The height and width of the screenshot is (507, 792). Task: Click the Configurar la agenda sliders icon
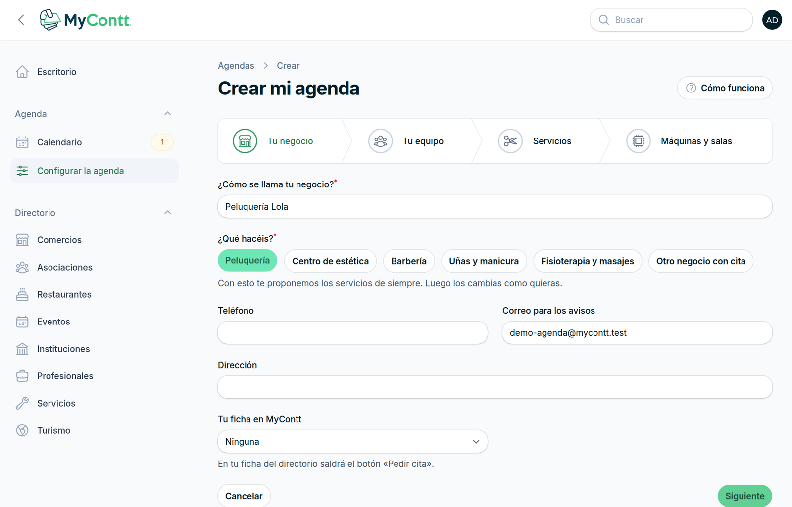[22, 171]
